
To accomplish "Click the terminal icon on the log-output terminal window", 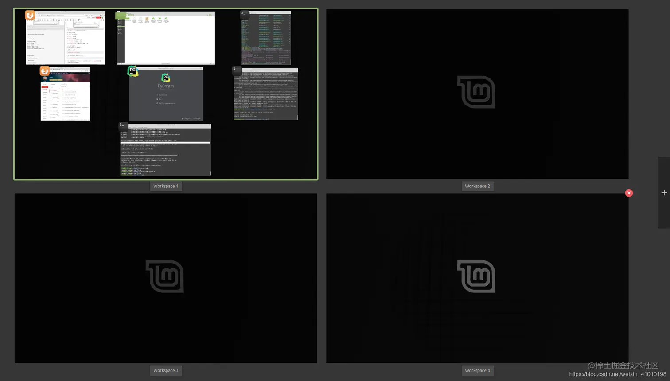I will point(237,70).
